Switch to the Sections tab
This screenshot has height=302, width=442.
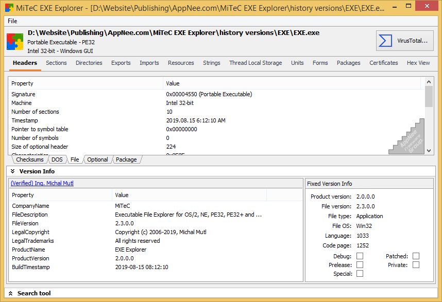pos(56,63)
